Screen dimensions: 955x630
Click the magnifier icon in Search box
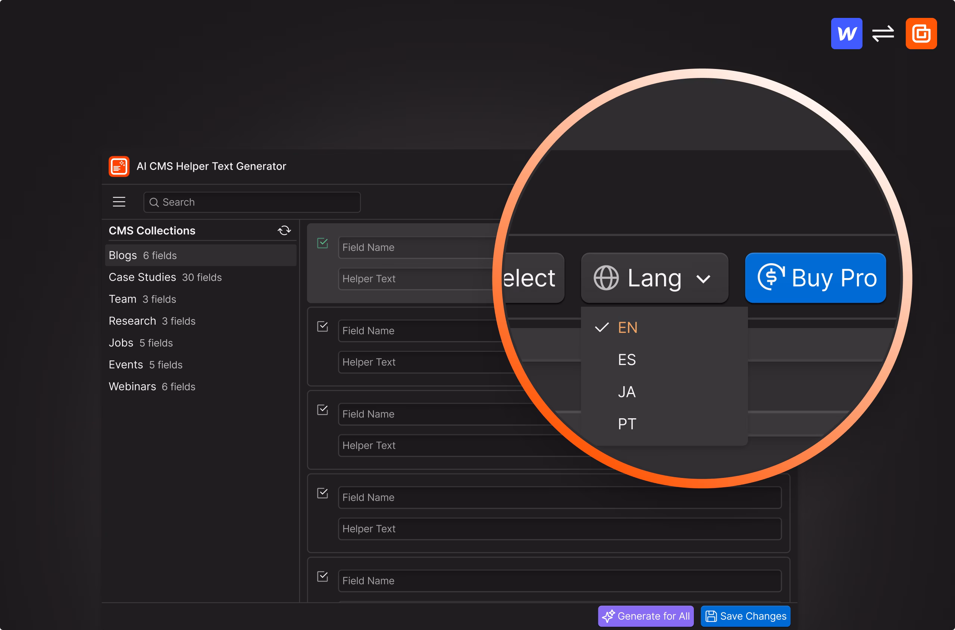(154, 202)
